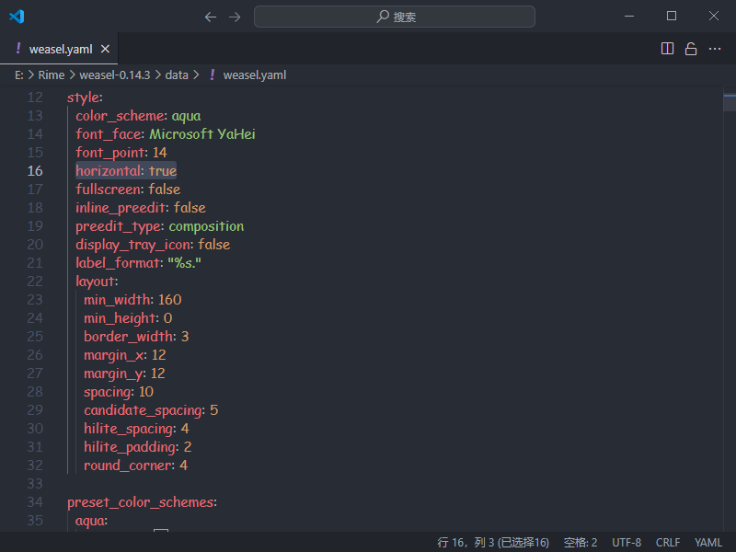
Task: Expand the data breadcrumb folder
Action: pyautogui.click(x=177, y=75)
